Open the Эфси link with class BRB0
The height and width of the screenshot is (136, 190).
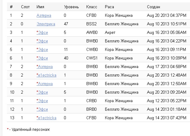coord(42,109)
